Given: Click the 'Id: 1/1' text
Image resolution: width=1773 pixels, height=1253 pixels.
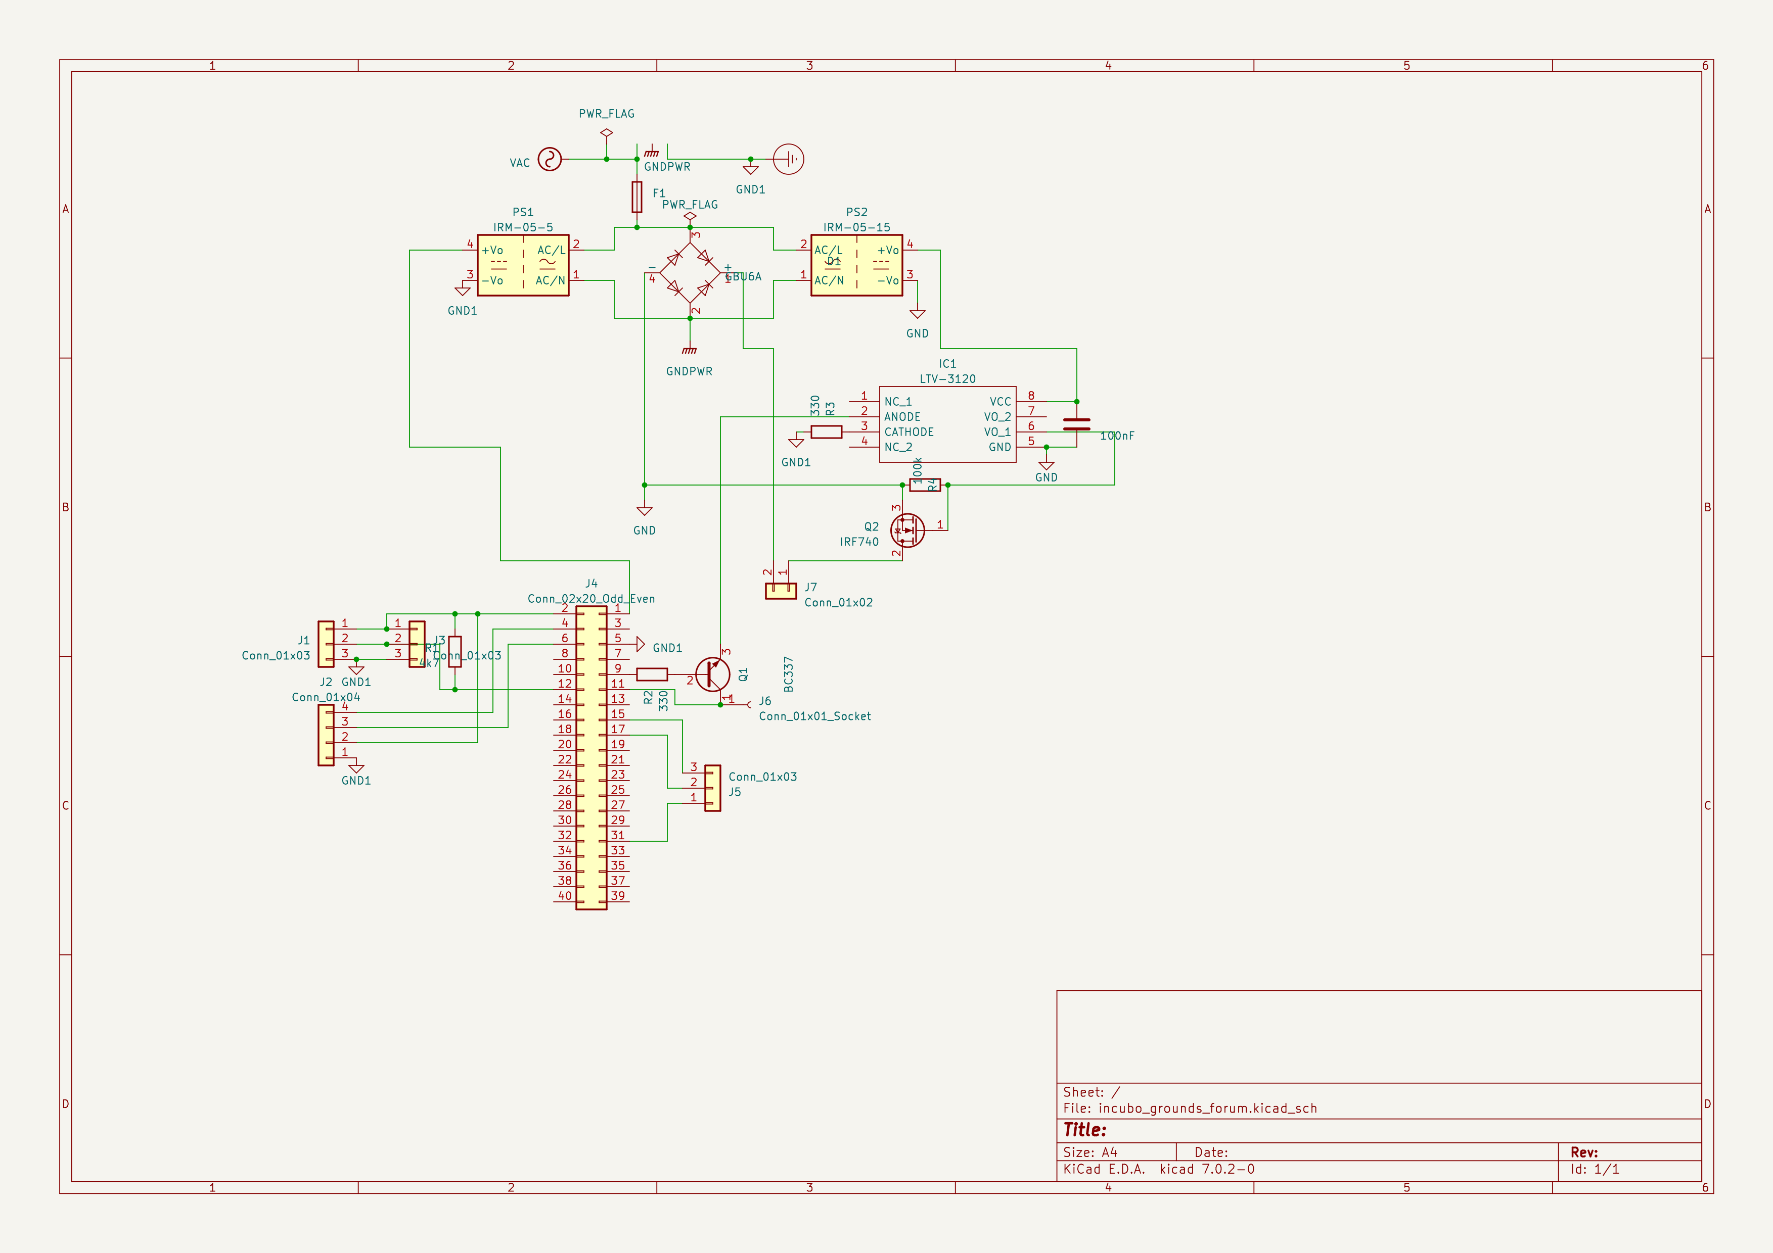Looking at the screenshot, I should pos(1595,1170).
